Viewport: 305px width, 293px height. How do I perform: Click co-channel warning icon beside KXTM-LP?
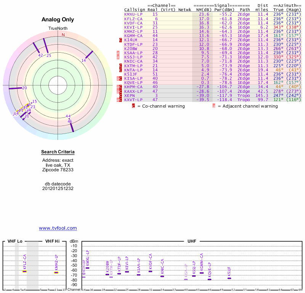click(121, 66)
